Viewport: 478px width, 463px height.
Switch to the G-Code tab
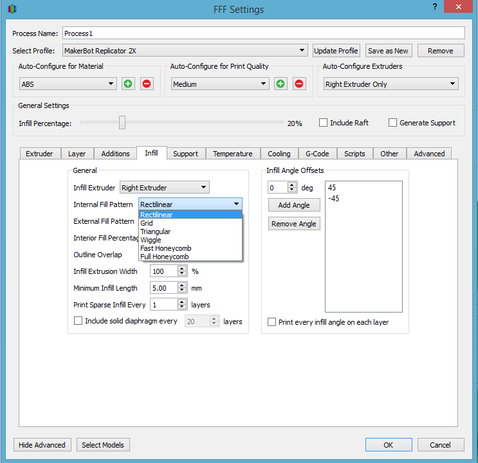pos(317,154)
